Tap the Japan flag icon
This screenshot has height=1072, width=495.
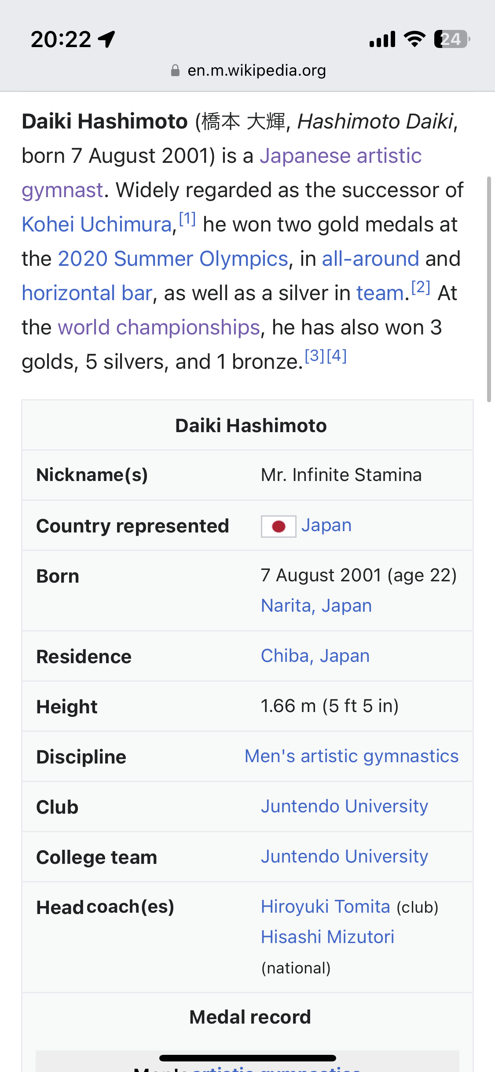coord(279,526)
